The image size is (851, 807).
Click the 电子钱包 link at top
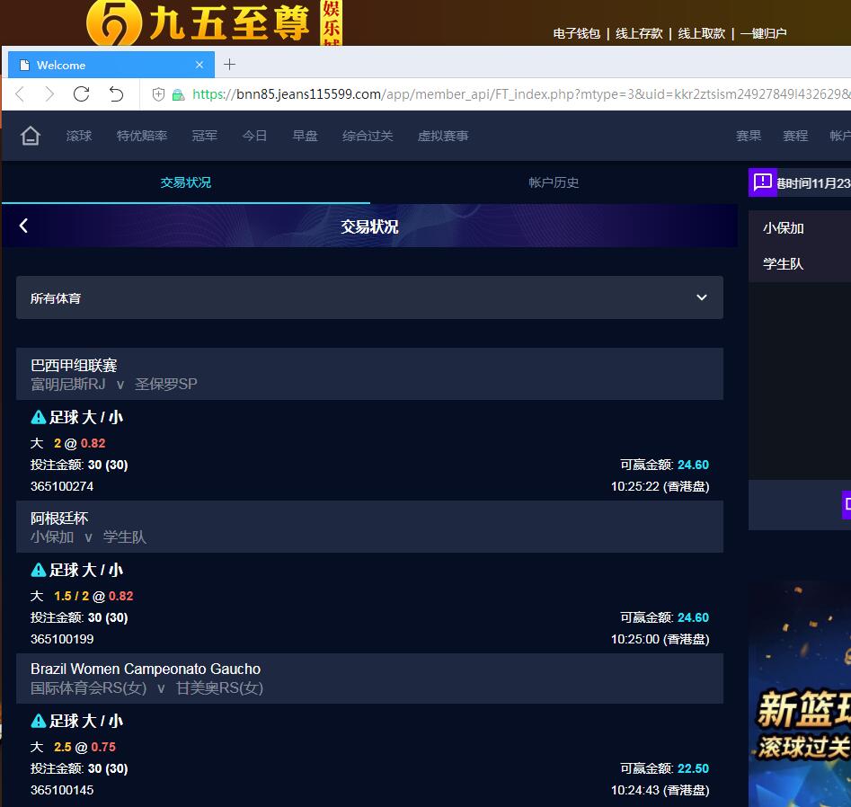577,33
